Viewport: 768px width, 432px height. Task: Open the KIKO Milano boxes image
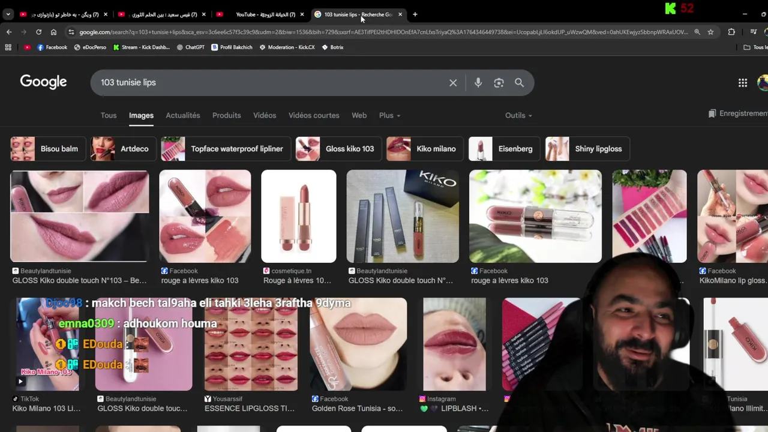(403, 216)
